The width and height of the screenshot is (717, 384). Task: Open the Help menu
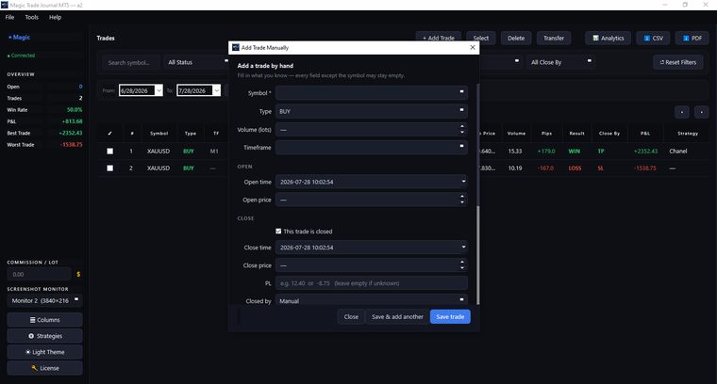[56, 17]
